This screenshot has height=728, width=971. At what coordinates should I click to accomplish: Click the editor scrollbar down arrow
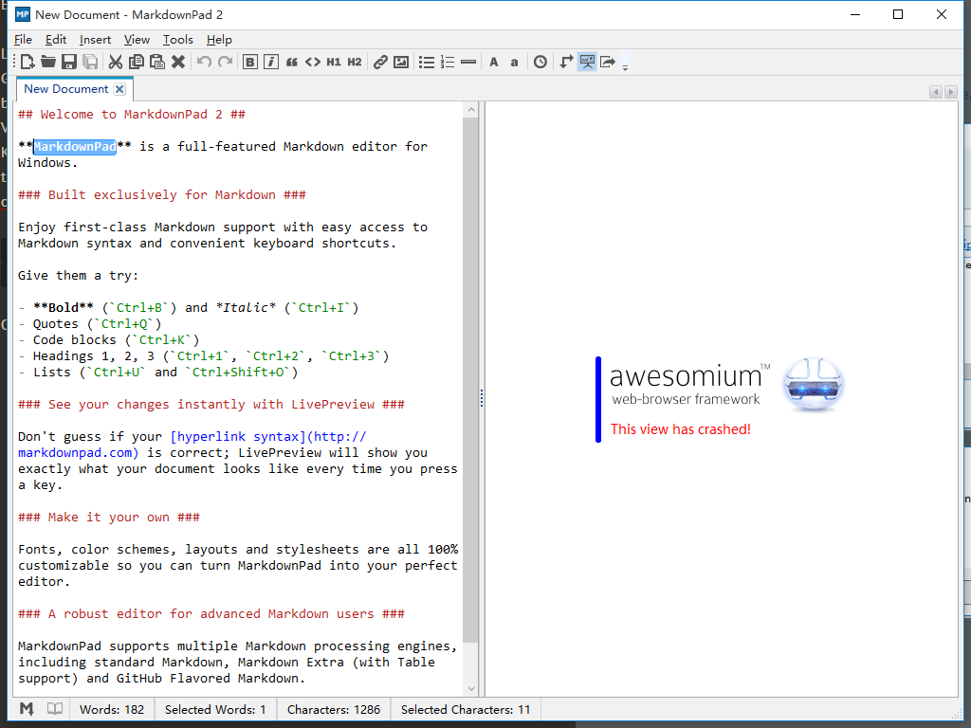[x=471, y=688]
